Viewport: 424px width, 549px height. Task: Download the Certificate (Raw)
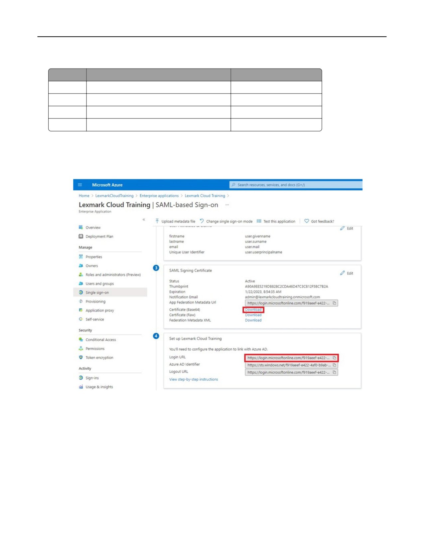coord(253,315)
